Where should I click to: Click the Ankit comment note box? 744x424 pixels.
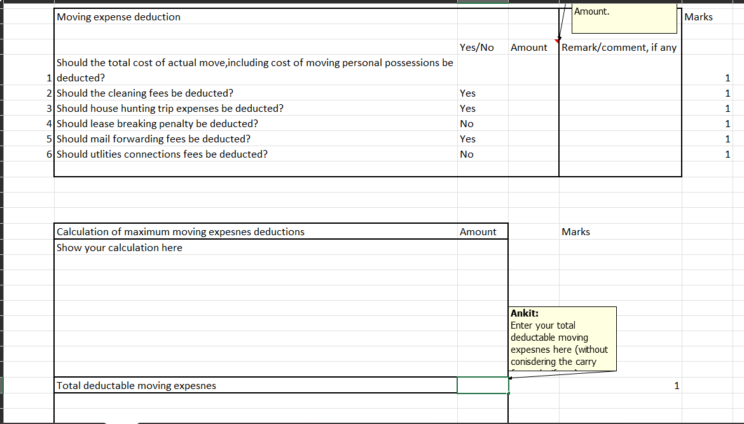(561, 338)
